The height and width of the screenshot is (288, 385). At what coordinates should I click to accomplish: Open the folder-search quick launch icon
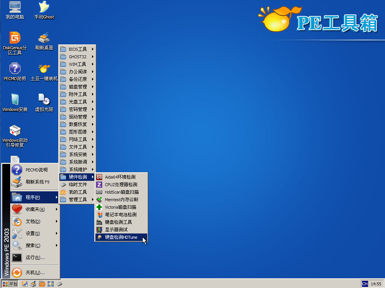(x=42, y=284)
